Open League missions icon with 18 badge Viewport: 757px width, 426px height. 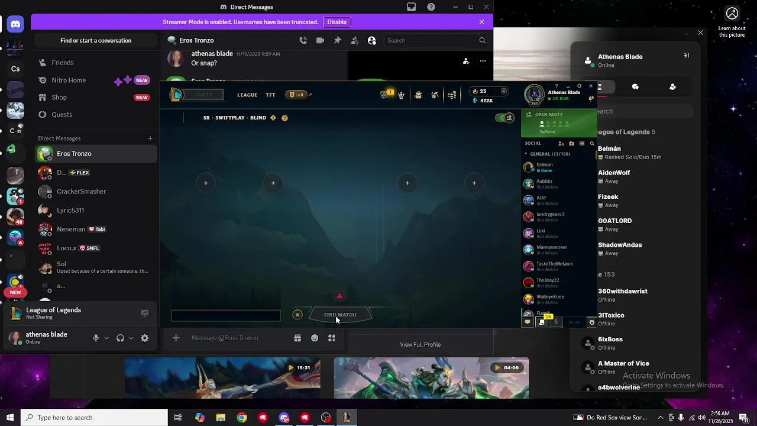pos(543,321)
